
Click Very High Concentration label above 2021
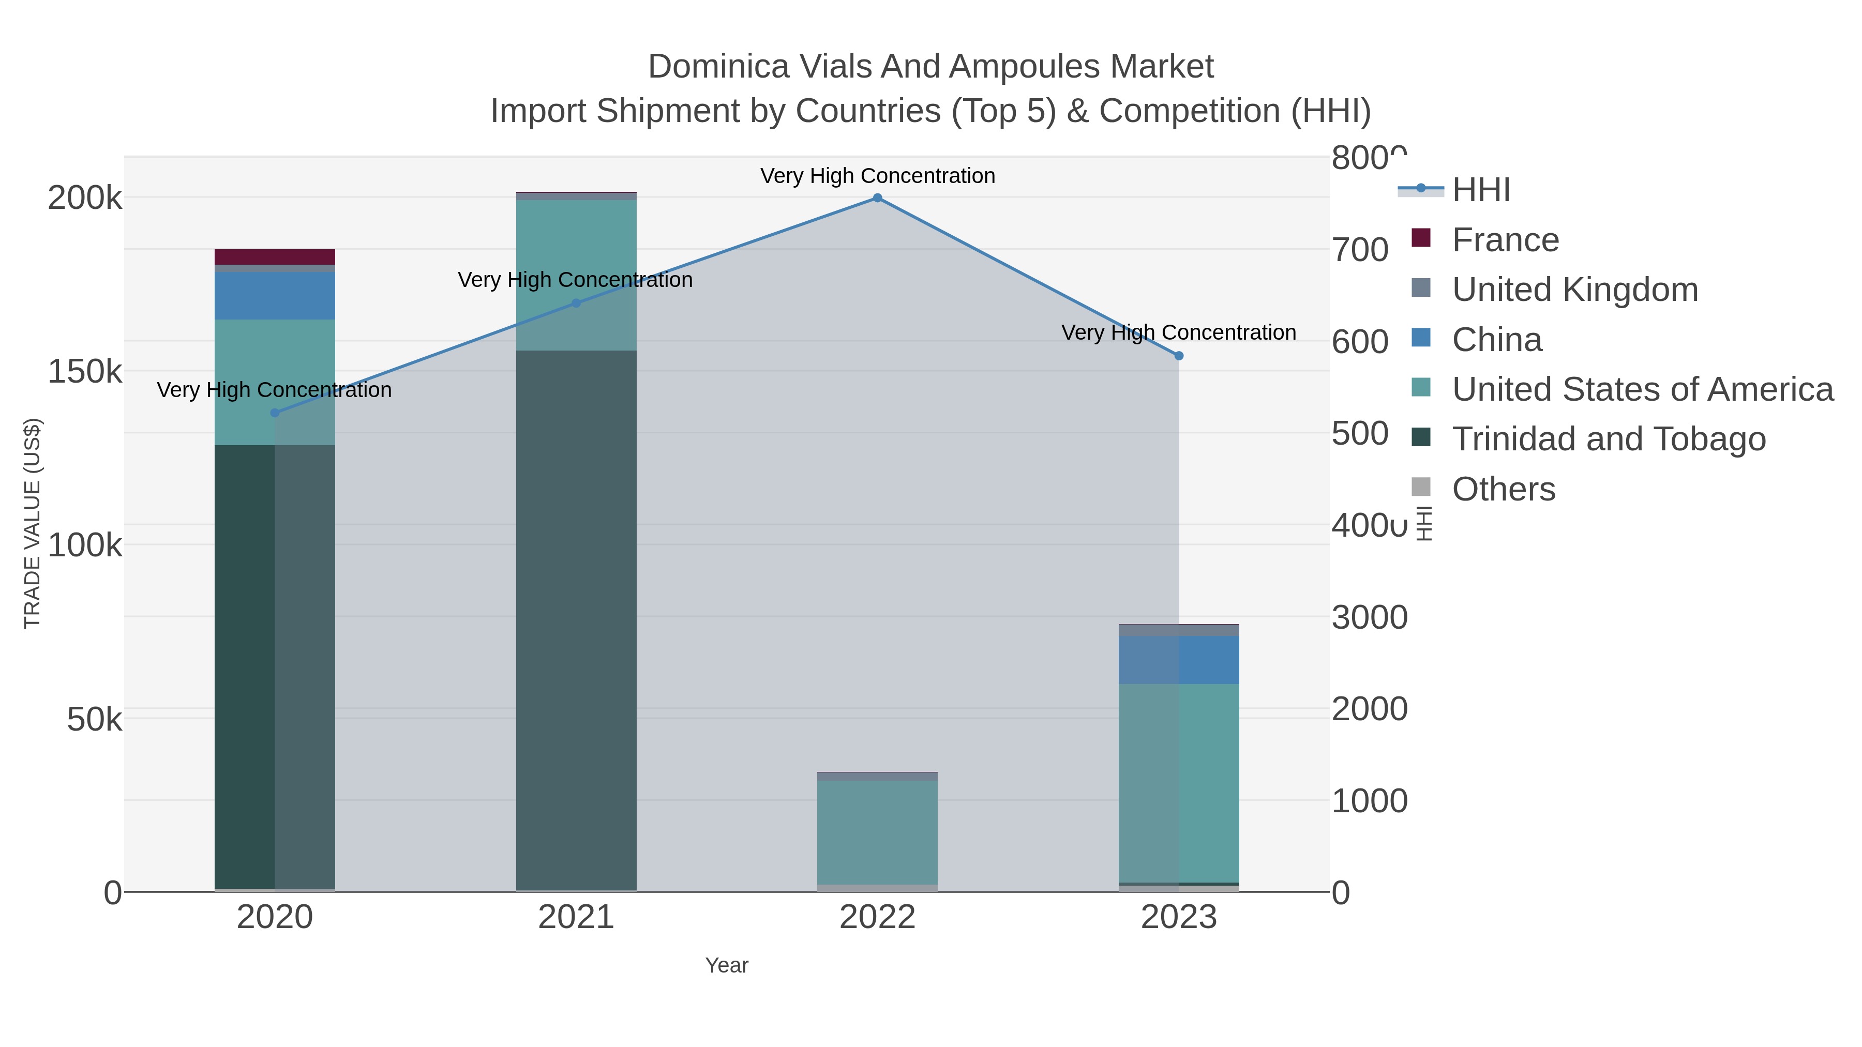575,280
